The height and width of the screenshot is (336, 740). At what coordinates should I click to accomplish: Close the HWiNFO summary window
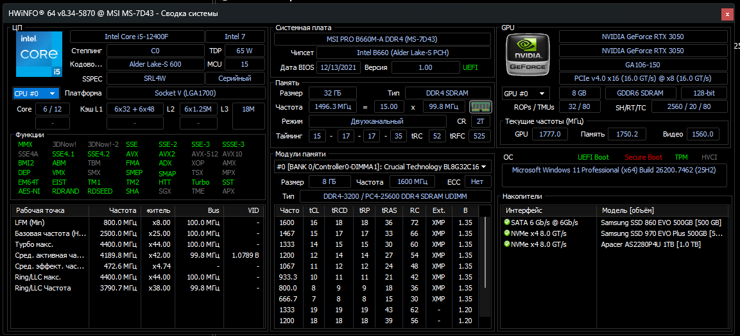727,14
